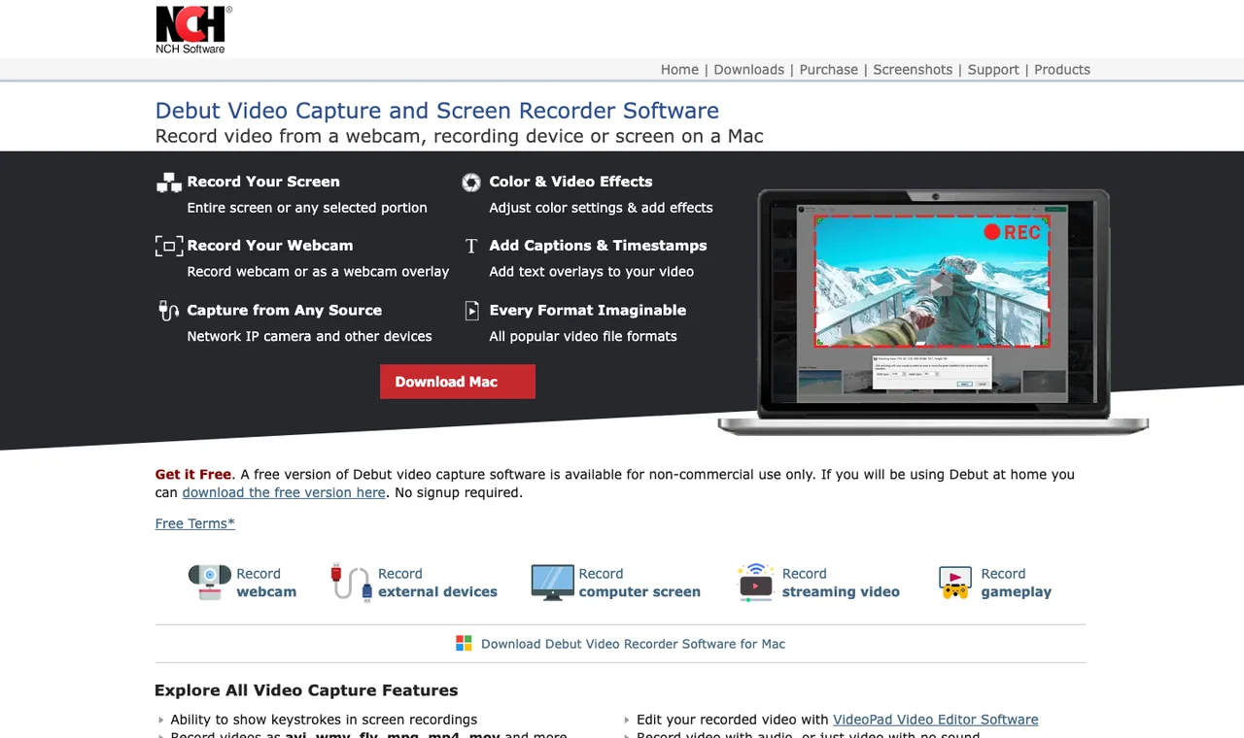Viewport: 1244px width, 738px height.
Task: Click the red Download Mac button
Action: pyautogui.click(x=458, y=382)
